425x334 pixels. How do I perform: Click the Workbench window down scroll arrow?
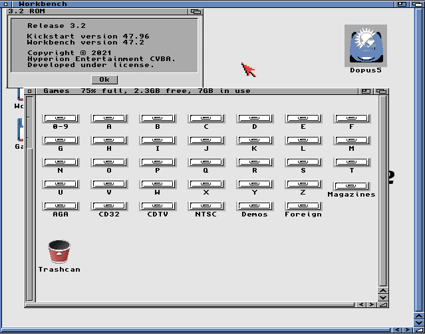[419, 323]
